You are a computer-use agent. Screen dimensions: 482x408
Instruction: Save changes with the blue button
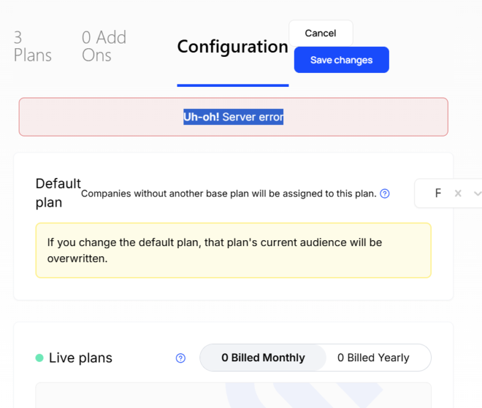[341, 60]
